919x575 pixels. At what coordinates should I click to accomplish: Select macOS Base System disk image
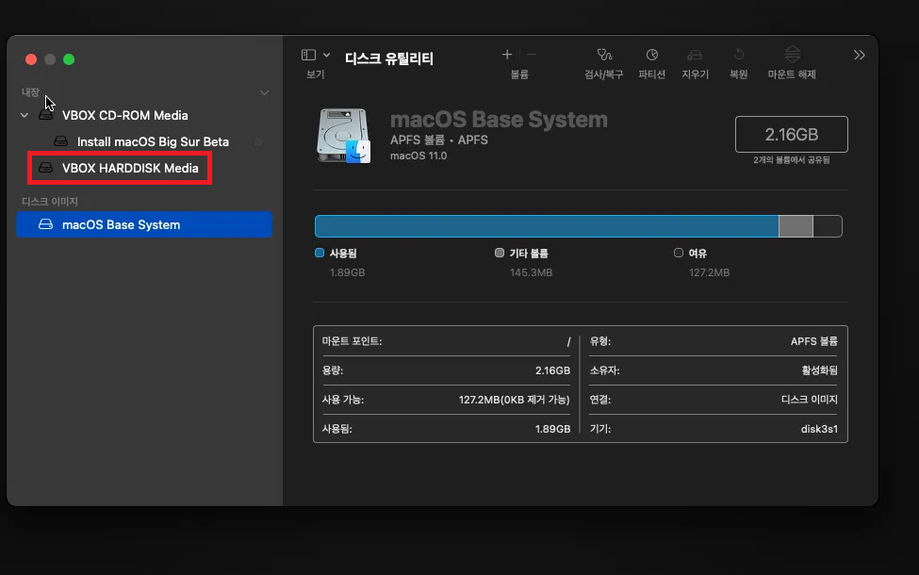click(144, 224)
